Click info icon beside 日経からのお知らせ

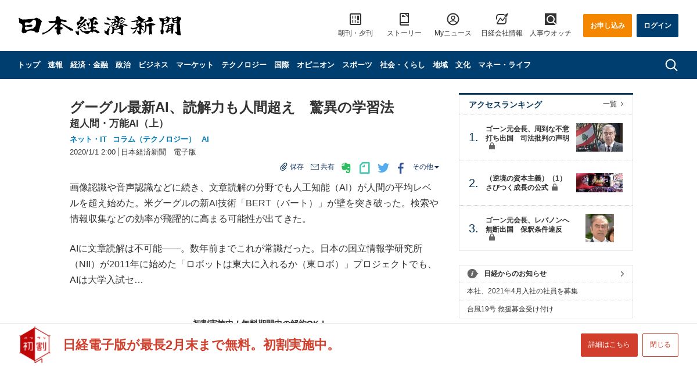pos(472,274)
